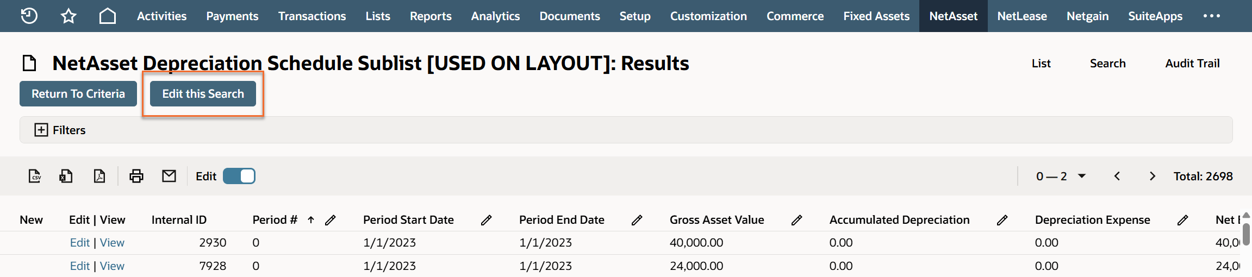Export results as PDF

click(99, 176)
